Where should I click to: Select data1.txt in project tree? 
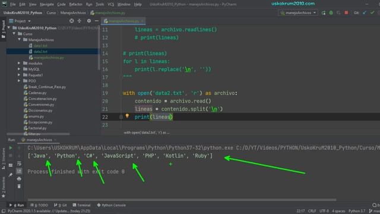[x=40, y=46]
